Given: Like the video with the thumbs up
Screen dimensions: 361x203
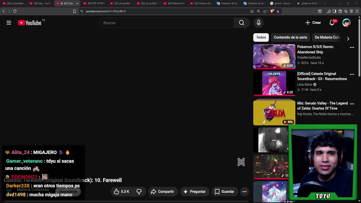Looking at the screenshot, I should (122, 192).
